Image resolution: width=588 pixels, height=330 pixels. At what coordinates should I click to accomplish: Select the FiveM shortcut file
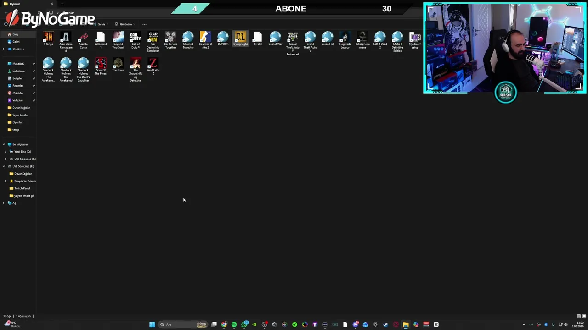(x=258, y=38)
